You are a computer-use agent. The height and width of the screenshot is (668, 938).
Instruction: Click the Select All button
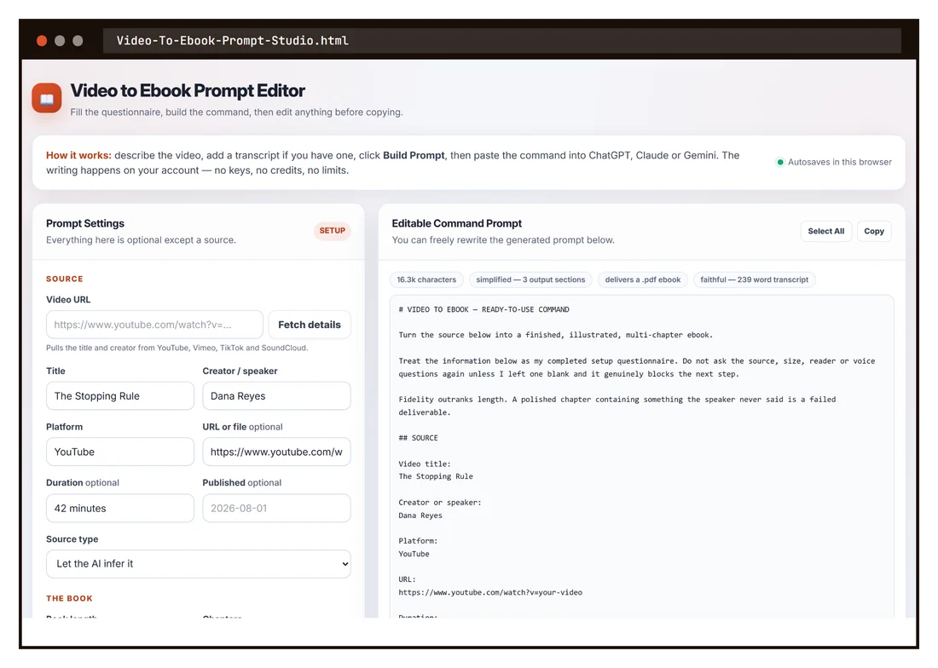pos(825,231)
